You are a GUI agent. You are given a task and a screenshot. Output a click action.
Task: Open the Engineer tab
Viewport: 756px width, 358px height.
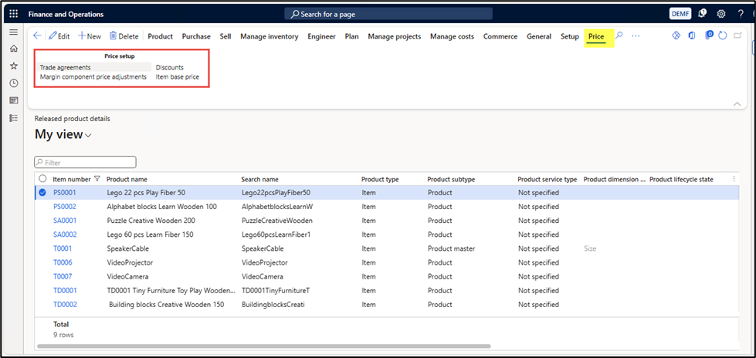tap(321, 36)
